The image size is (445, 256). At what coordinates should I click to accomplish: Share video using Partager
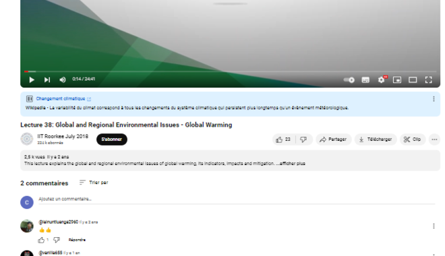[334, 139]
